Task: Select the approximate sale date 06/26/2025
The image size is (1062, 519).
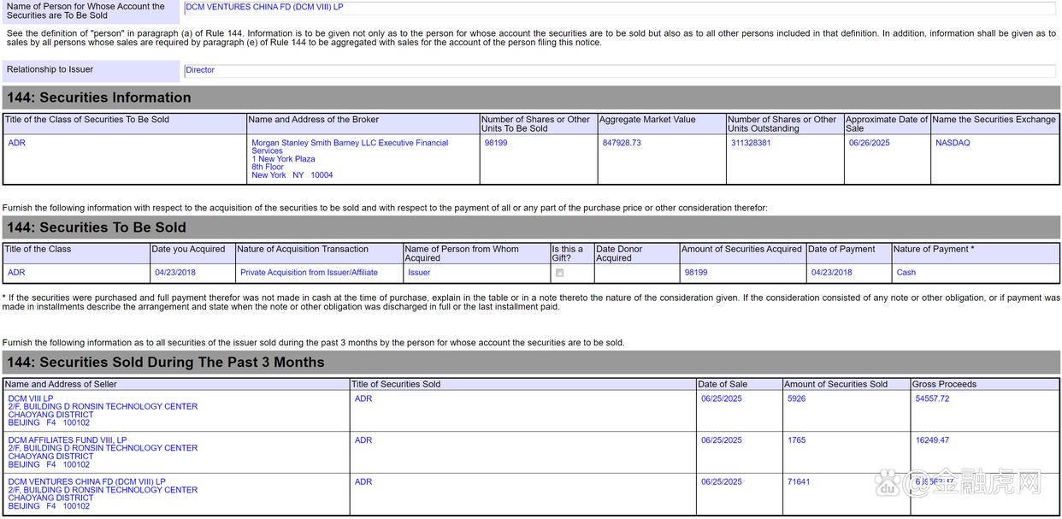Action: pos(870,143)
